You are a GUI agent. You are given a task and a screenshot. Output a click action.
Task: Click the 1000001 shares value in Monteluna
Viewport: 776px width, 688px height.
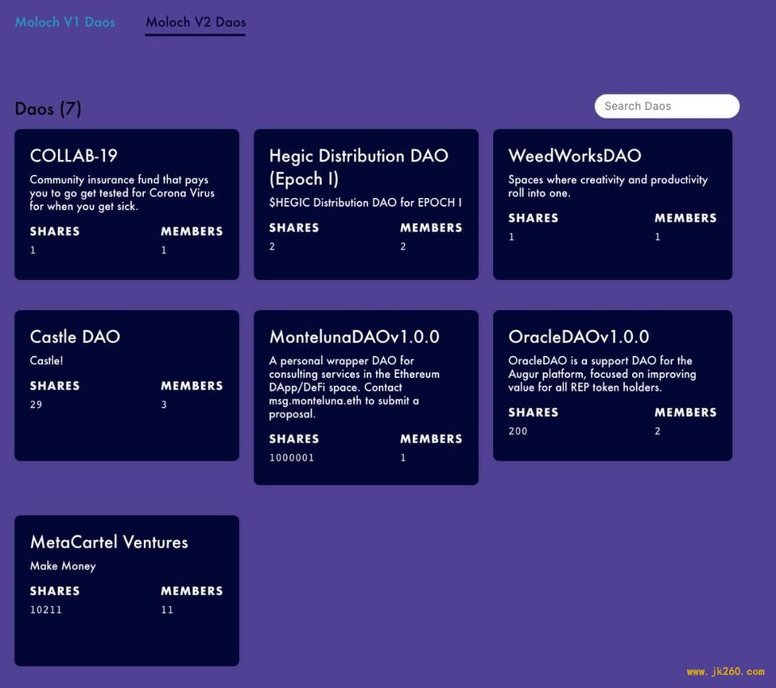(x=292, y=458)
